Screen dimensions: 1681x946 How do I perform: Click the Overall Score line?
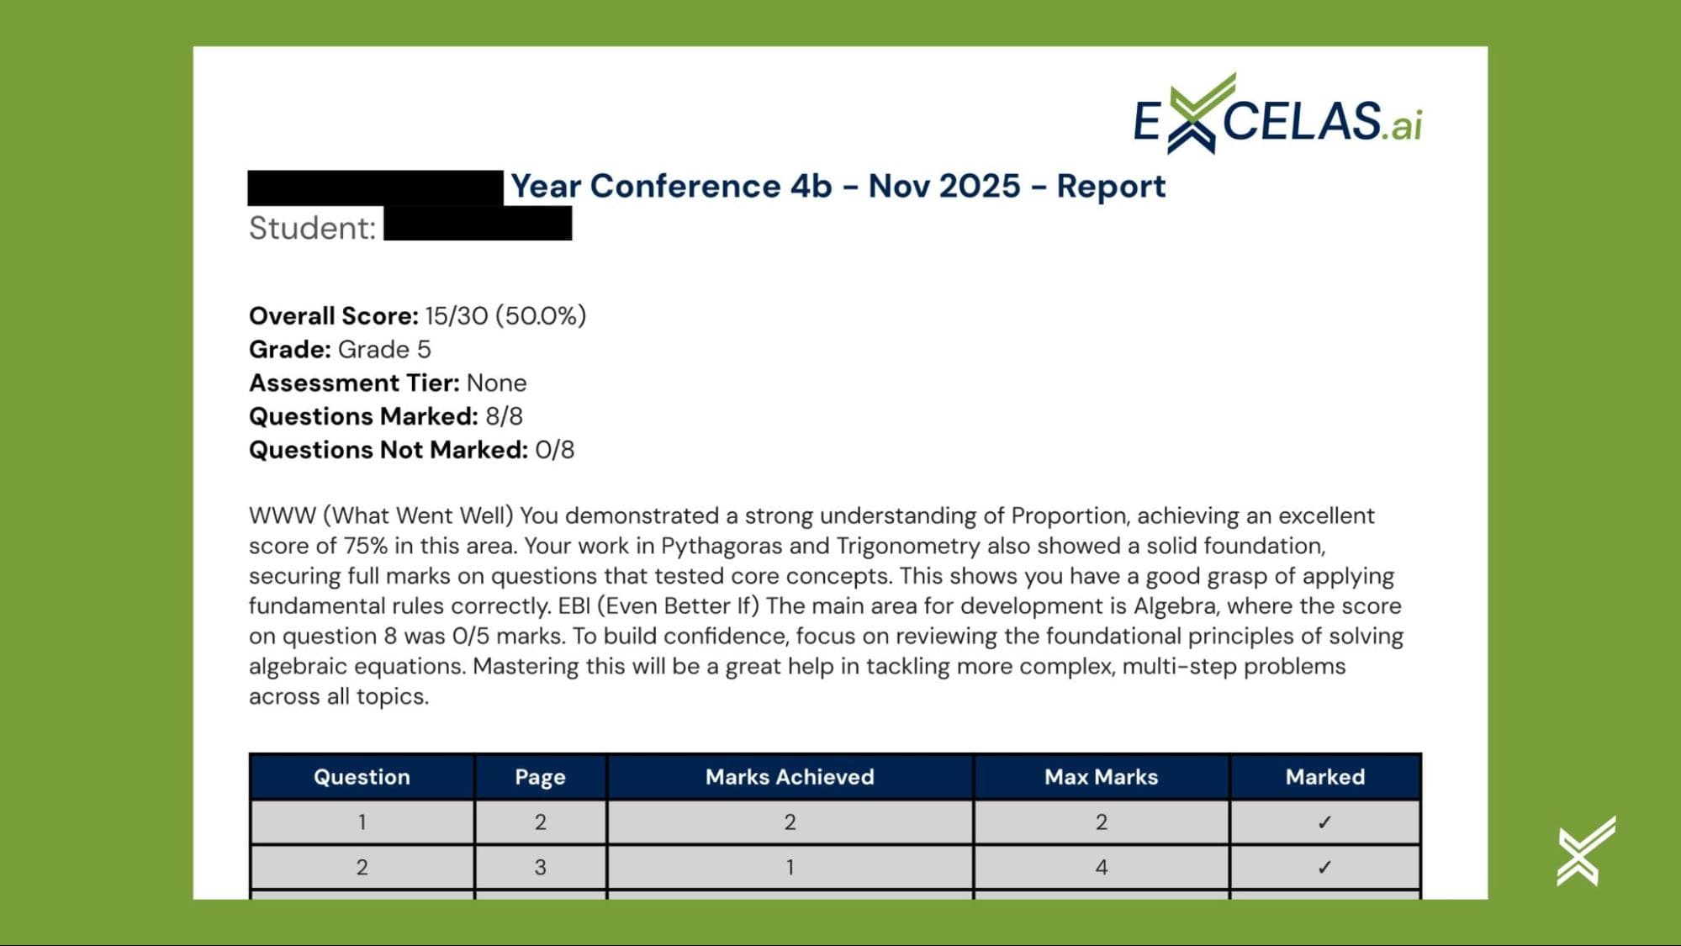[417, 316]
